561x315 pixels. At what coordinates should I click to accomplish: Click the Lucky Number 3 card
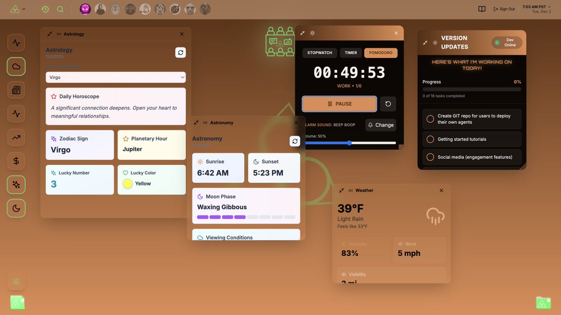click(80, 180)
